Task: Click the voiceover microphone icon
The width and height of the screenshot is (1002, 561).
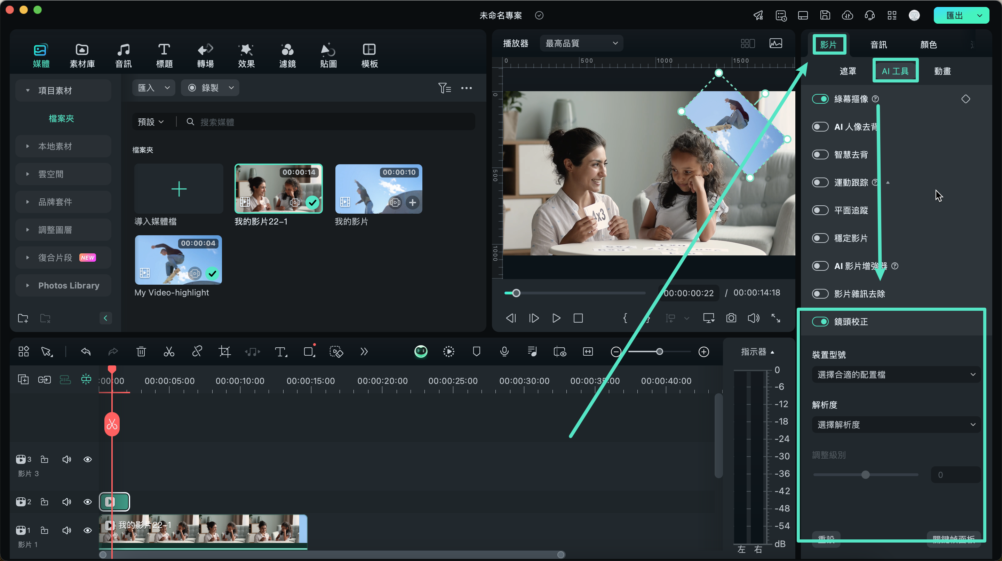Action: (504, 352)
